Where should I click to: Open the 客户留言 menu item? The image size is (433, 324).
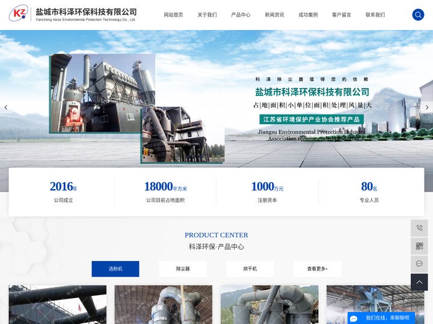[x=342, y=15]
